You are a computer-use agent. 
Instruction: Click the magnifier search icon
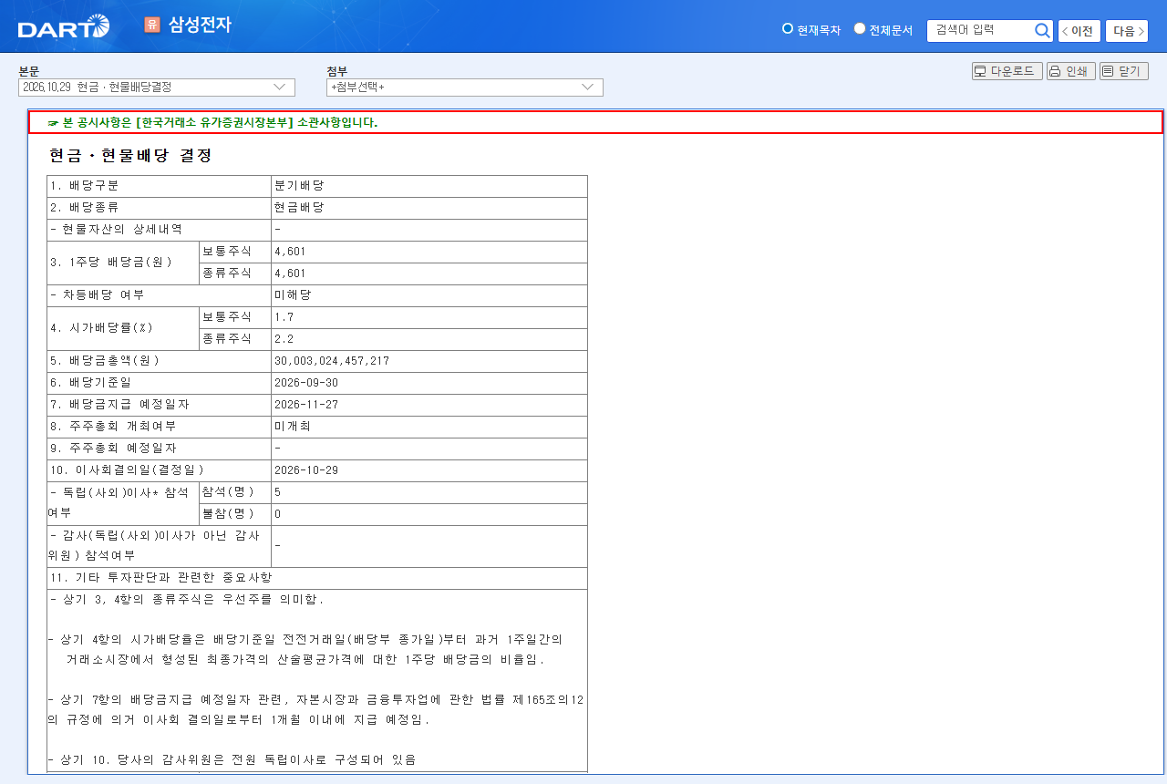[1043, 31]
